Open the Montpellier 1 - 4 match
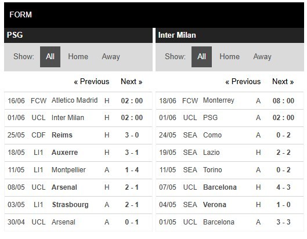This screenshot has width=307, height=239. 78,170
